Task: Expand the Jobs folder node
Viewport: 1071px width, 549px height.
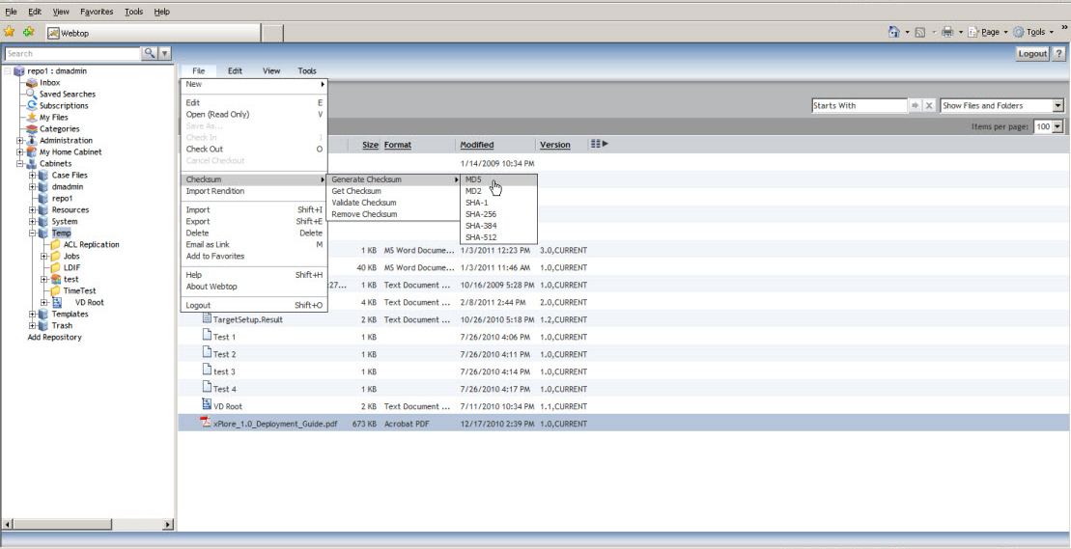Action: coord(44,257)
